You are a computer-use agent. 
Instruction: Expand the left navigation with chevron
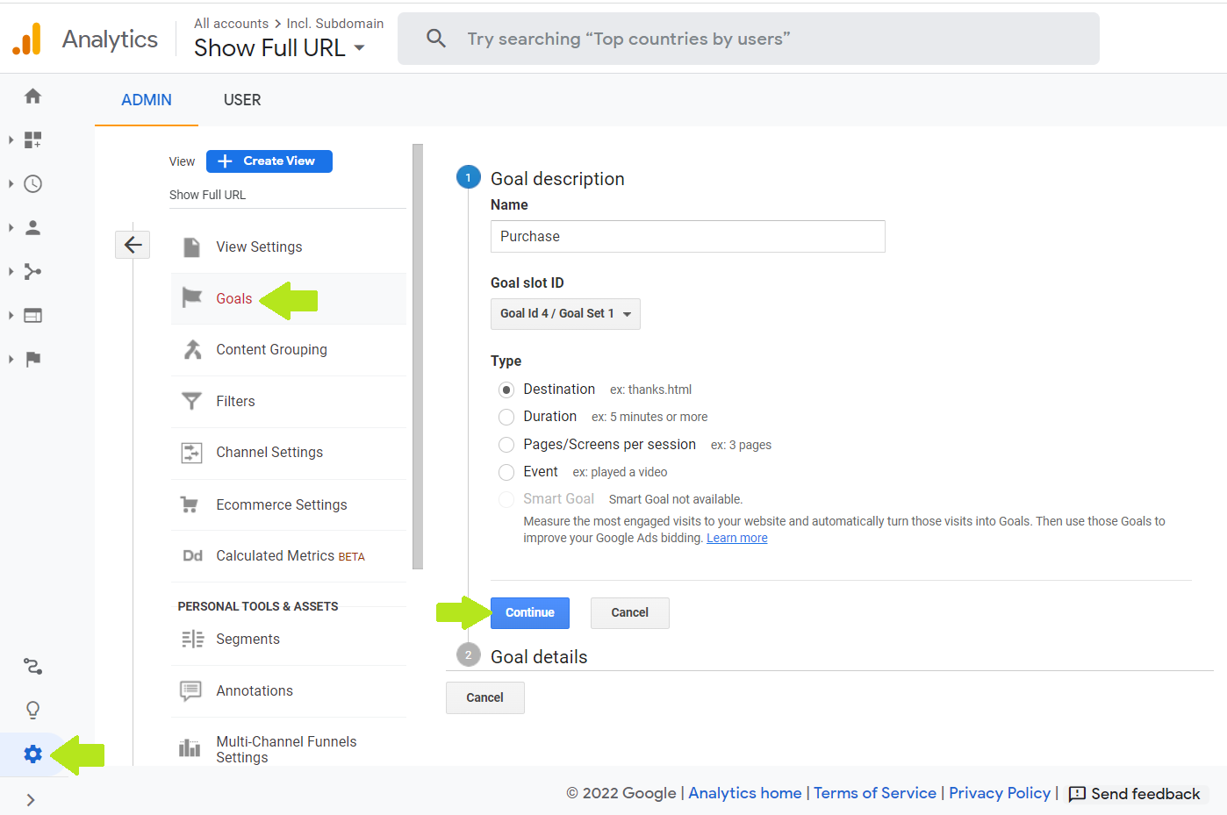point(31,800)
